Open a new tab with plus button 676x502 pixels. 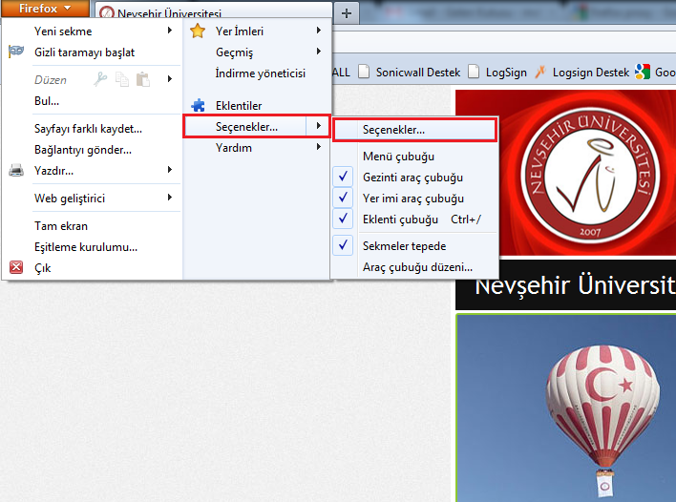pyautogui.click(x=347, y=13)
